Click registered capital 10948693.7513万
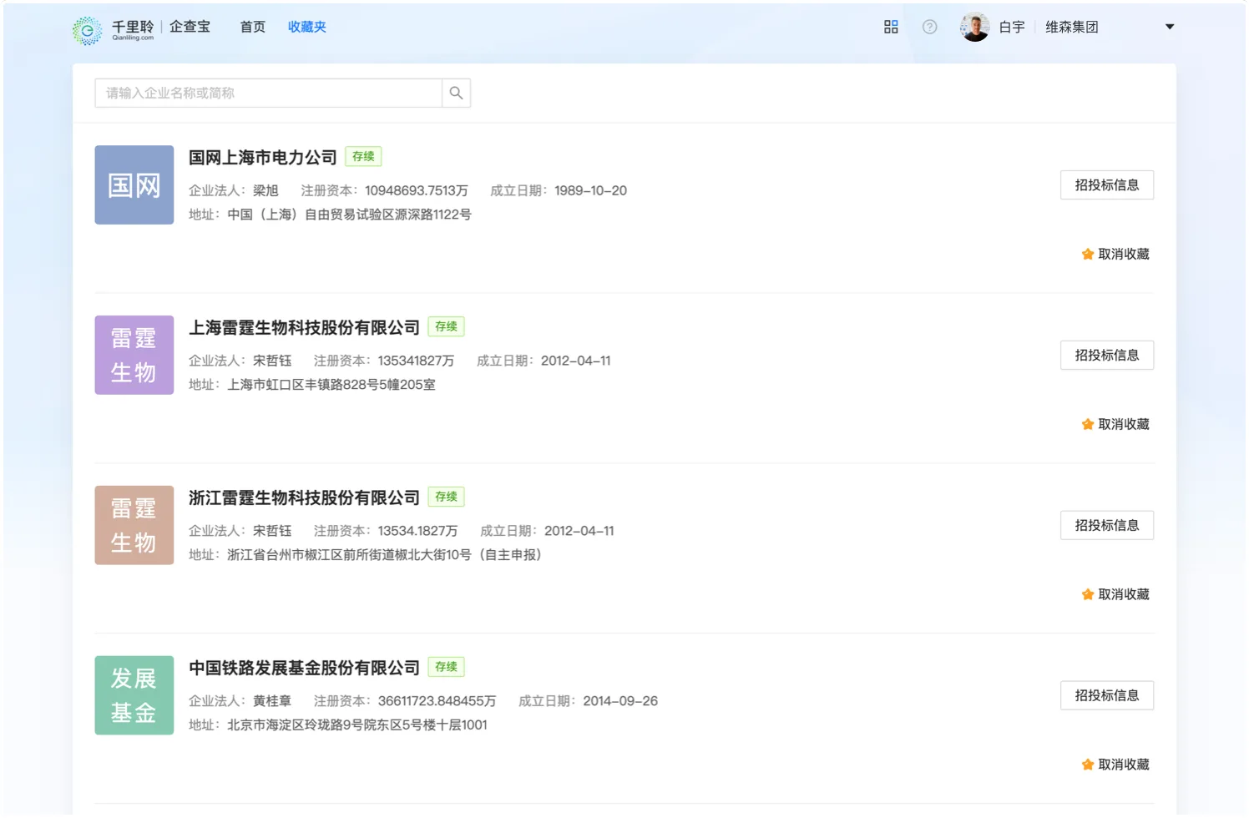The height and width of the screenshot is (818, 1249). point(417,191)
